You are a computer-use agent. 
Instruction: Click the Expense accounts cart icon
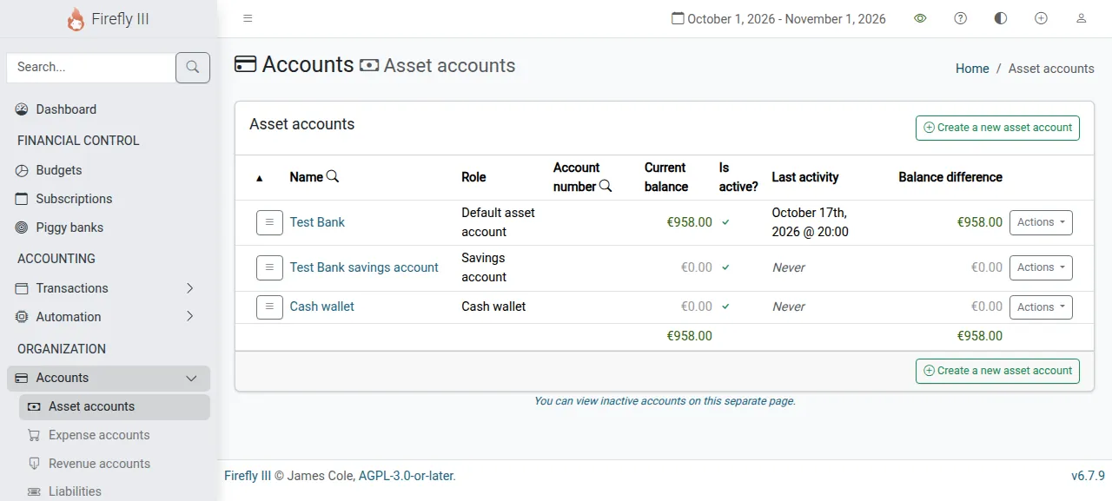34,435
